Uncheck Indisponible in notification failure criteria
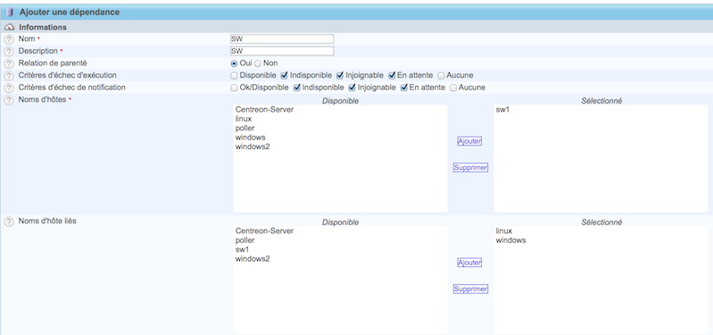 tap(296, 88)
